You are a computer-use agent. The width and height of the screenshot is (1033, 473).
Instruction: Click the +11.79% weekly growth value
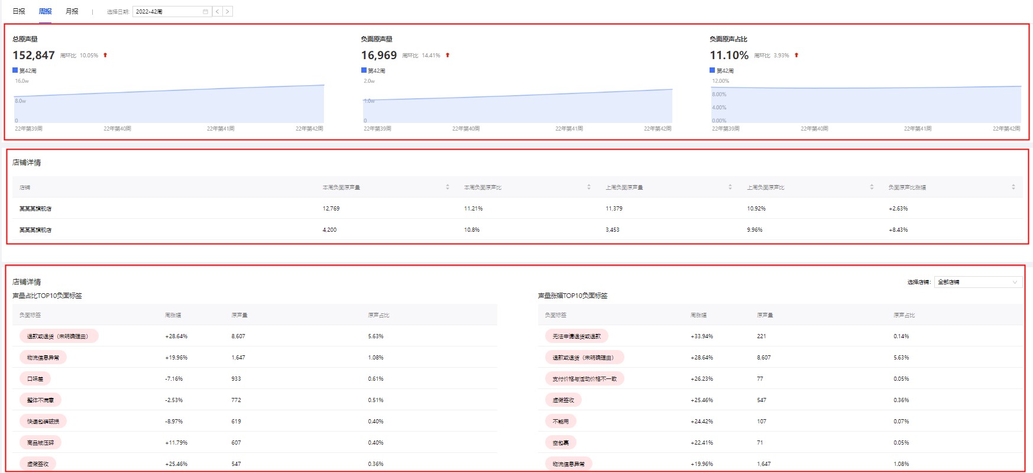coord(176,442)
